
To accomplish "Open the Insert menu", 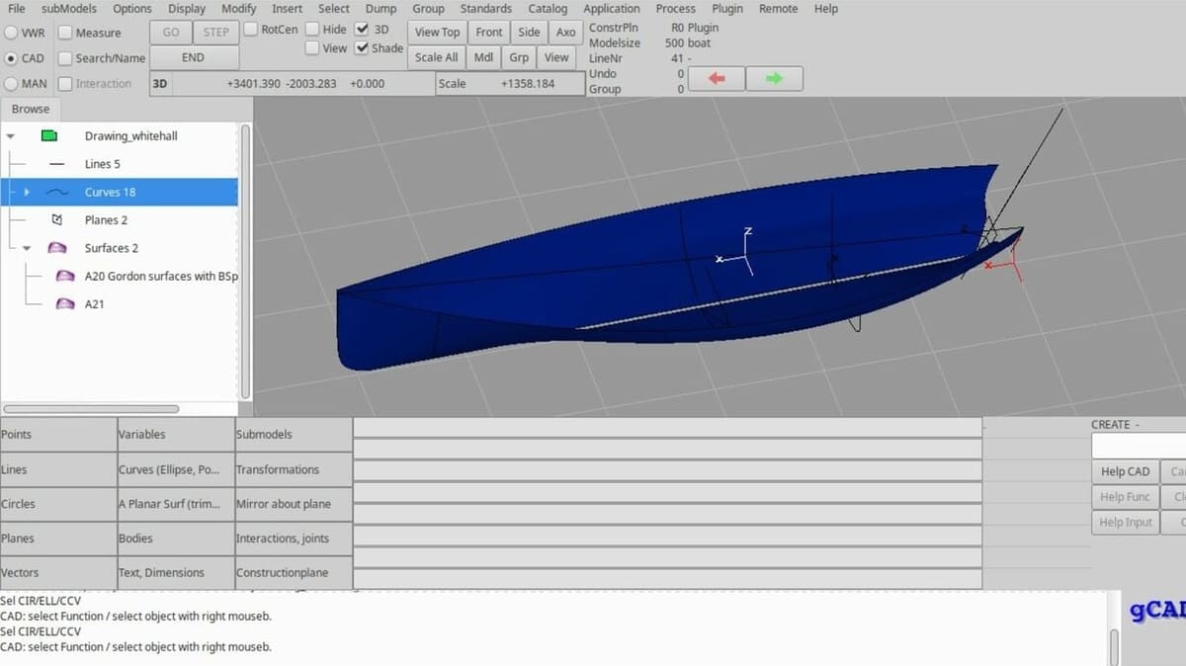I will [x=288, y=9].
